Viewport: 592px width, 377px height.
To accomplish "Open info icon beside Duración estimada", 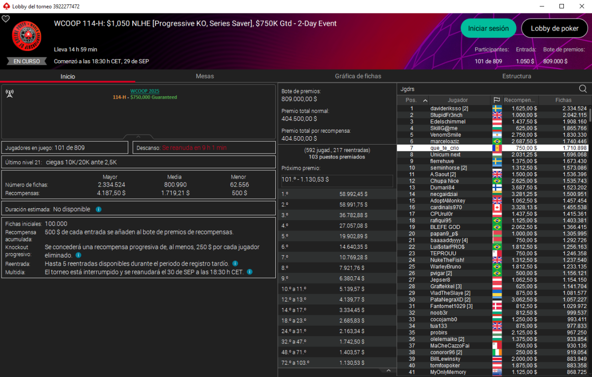I will [98, 209].
